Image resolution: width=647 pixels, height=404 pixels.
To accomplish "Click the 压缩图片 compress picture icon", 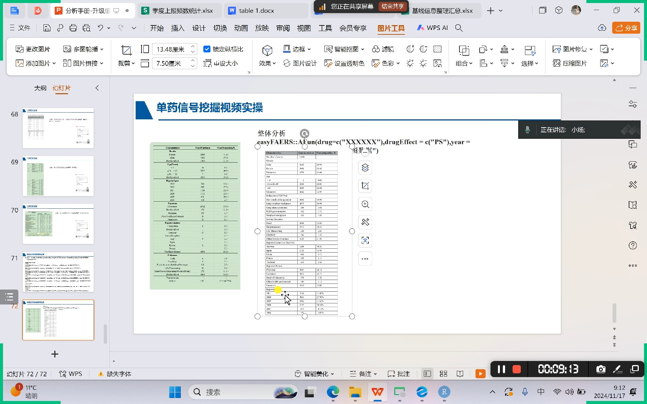I will pyautogui.click(x=570, y=63).
